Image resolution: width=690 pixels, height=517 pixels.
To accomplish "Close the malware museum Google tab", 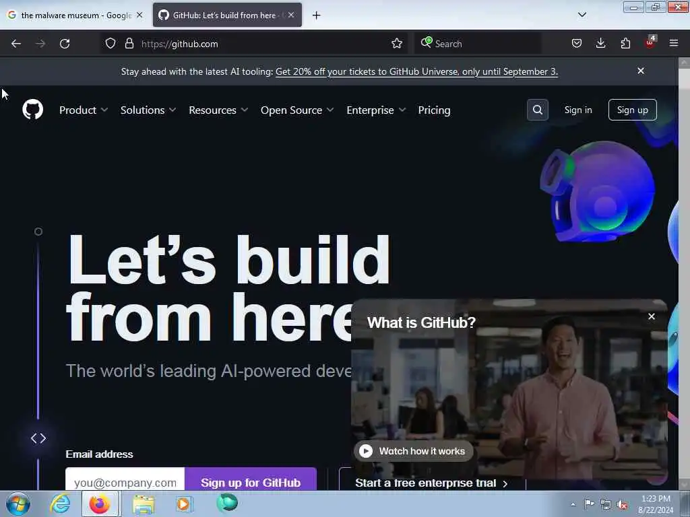I will pyautogui.click(x=139, y=15).
